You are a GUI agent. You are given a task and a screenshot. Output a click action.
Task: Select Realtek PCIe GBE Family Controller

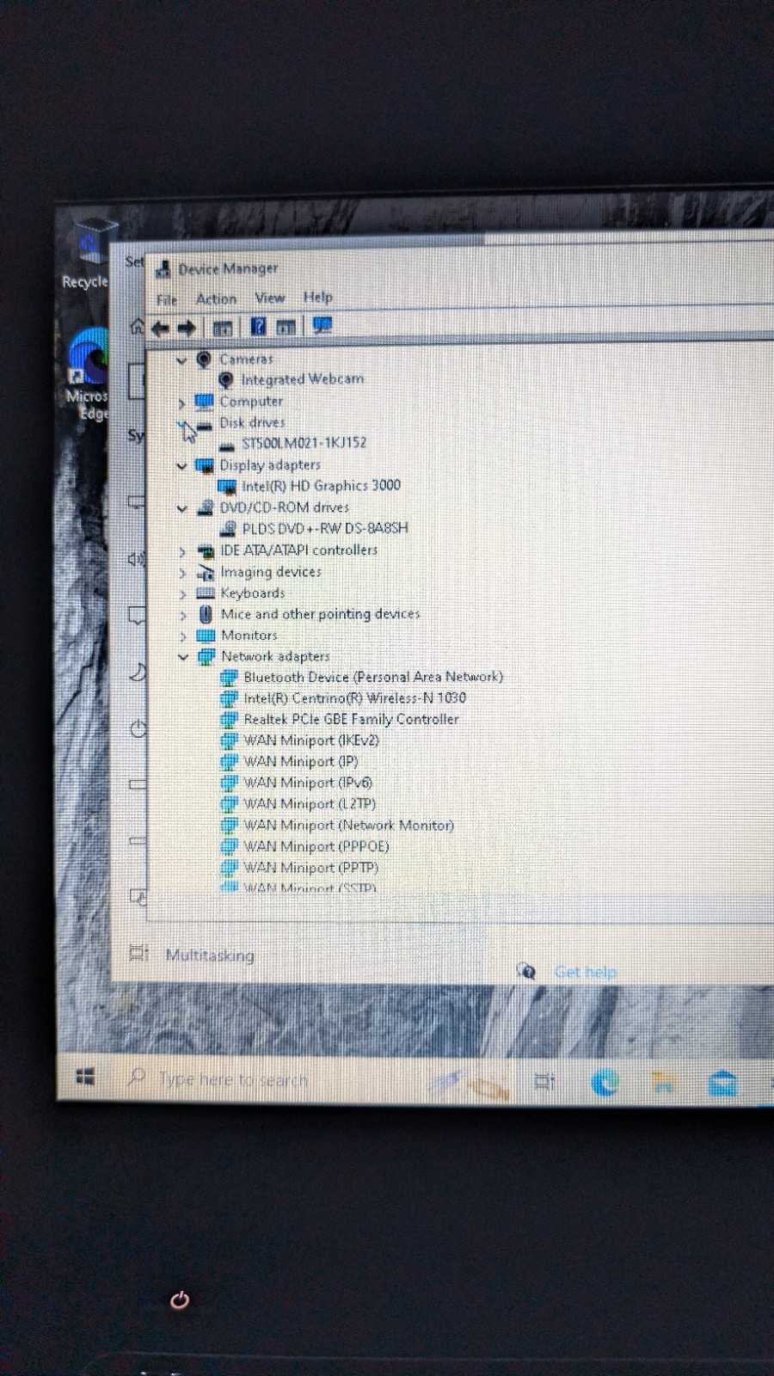coord(351,719)
